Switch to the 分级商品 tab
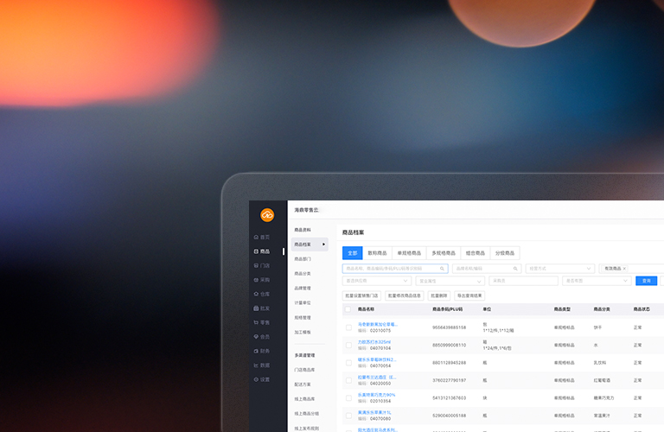Screen dimensions: 664x432 coord(505,253)
